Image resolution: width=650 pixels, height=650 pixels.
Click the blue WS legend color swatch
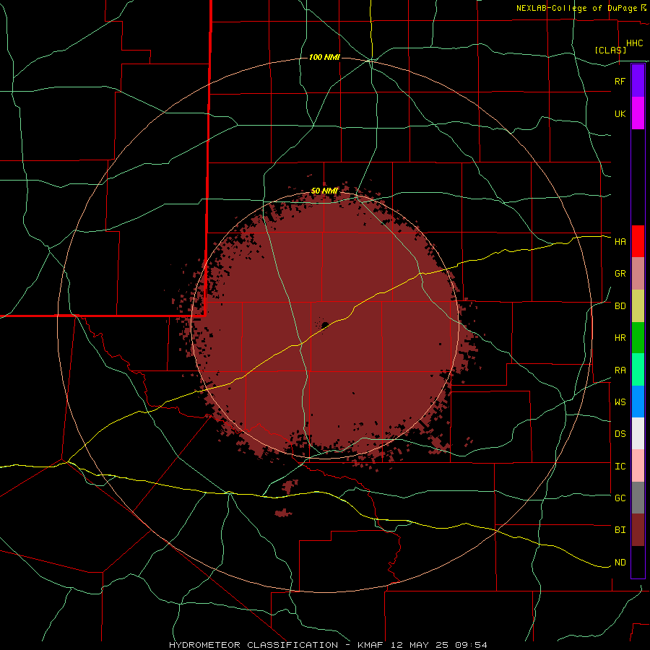pos(638,402)
